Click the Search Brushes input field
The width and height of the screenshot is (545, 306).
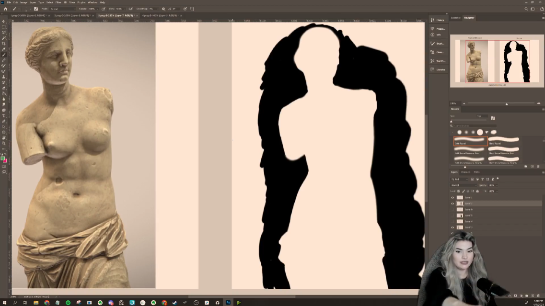click(x=475, y=126)
